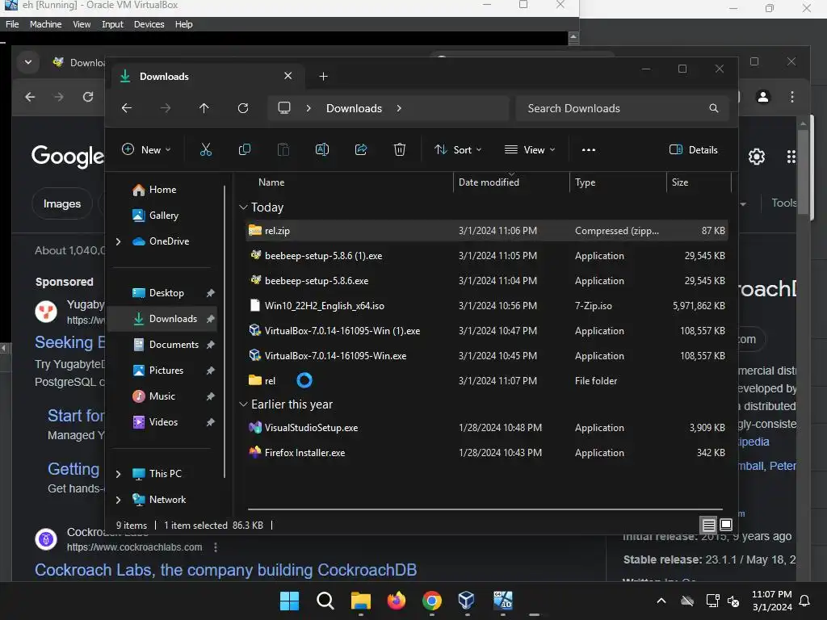The height and width of the screenshot is (620, 827).
Task: Show hidden system tray icons
Action: (661, 601)
